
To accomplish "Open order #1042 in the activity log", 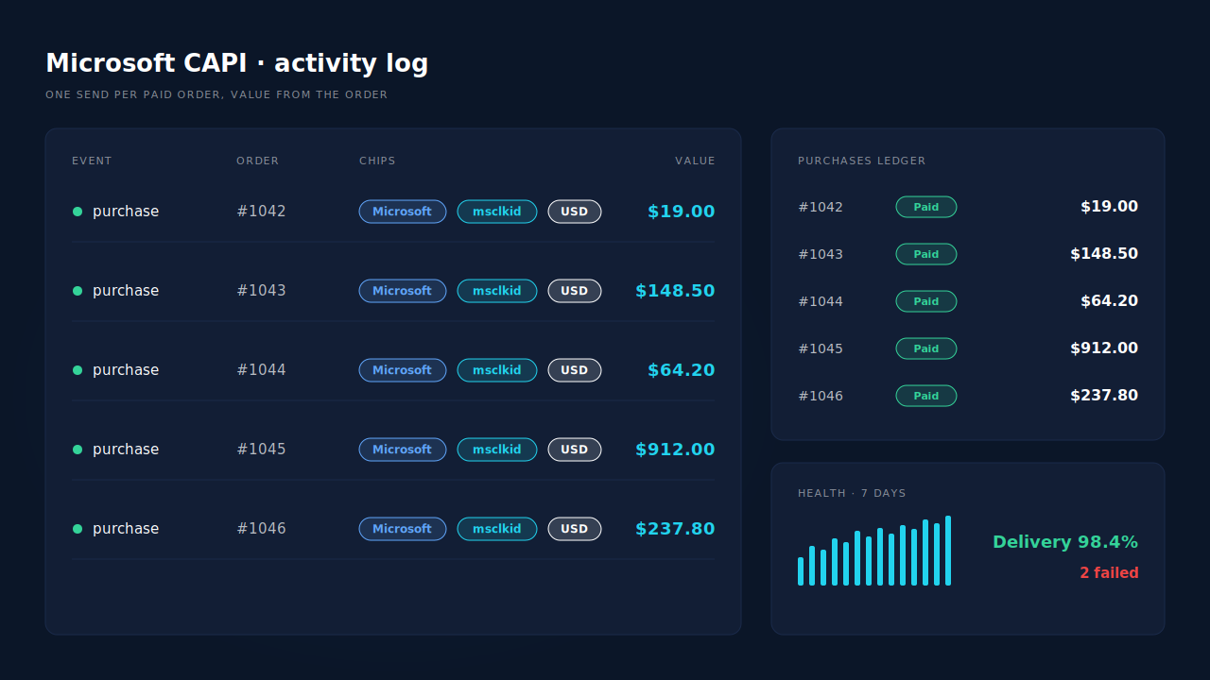I will tap(261, 212).
